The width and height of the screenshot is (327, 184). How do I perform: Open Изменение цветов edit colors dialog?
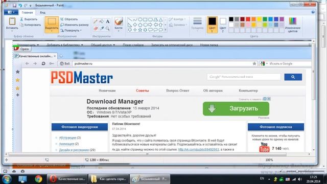point(293,25)
